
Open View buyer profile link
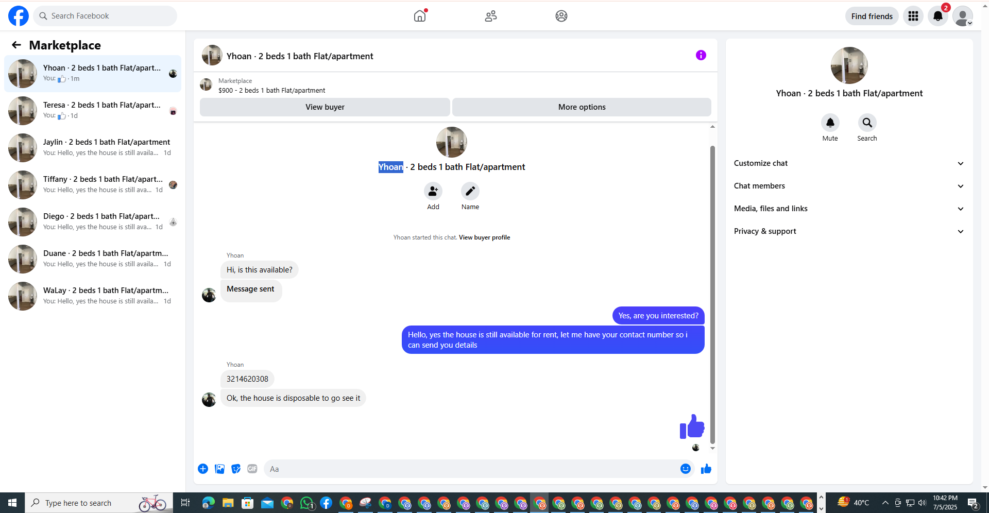[484, 237]
